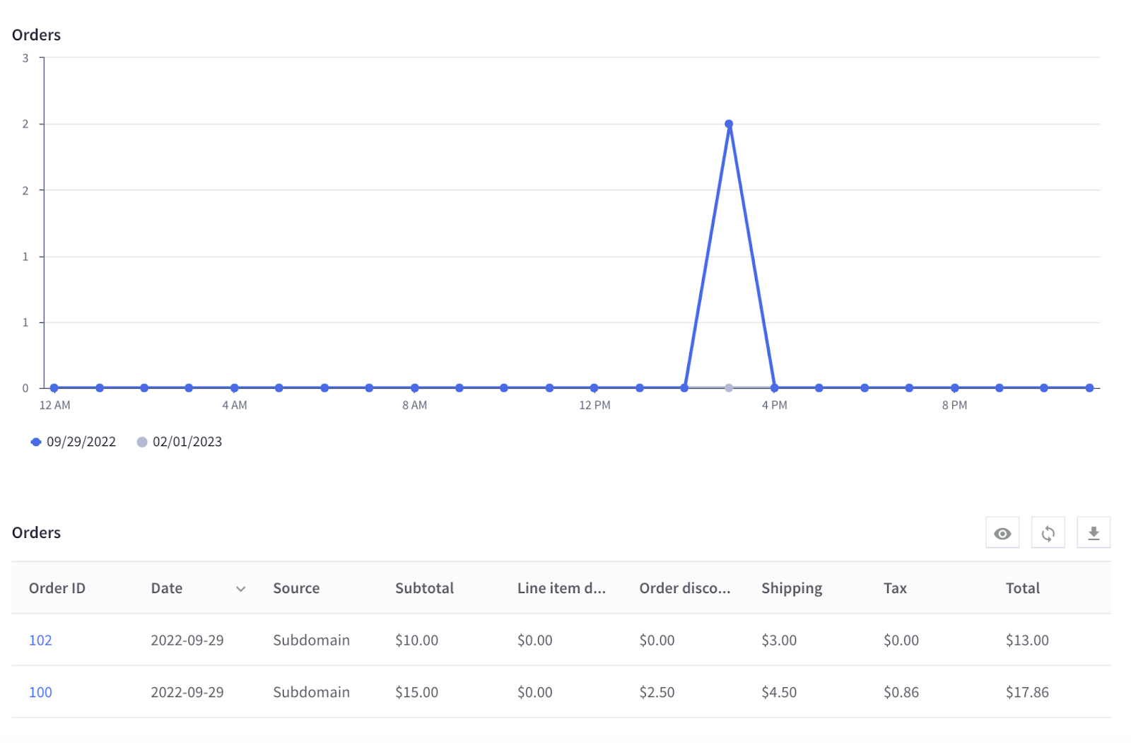Viewport: 1131px width, 743px height.
Task: Click the Total column header
Action: coord(1022,588)
